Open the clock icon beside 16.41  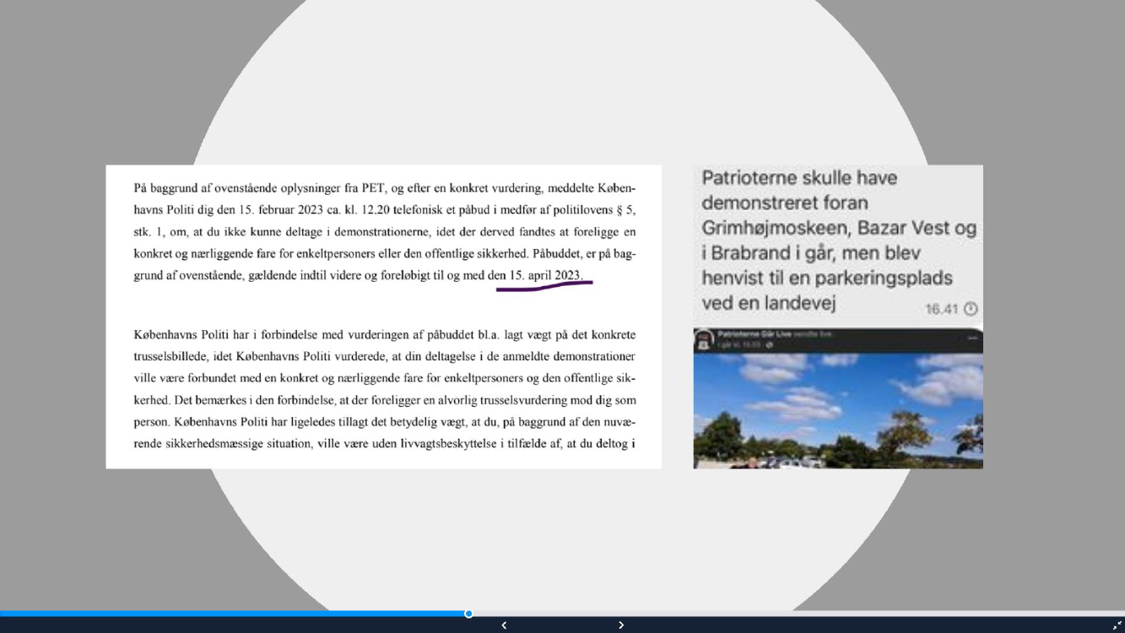click(971, 309)
